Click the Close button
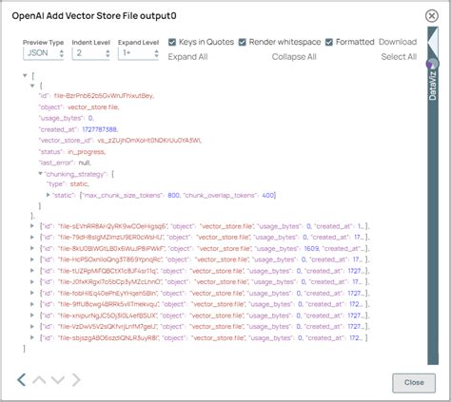 coord(414,383)
